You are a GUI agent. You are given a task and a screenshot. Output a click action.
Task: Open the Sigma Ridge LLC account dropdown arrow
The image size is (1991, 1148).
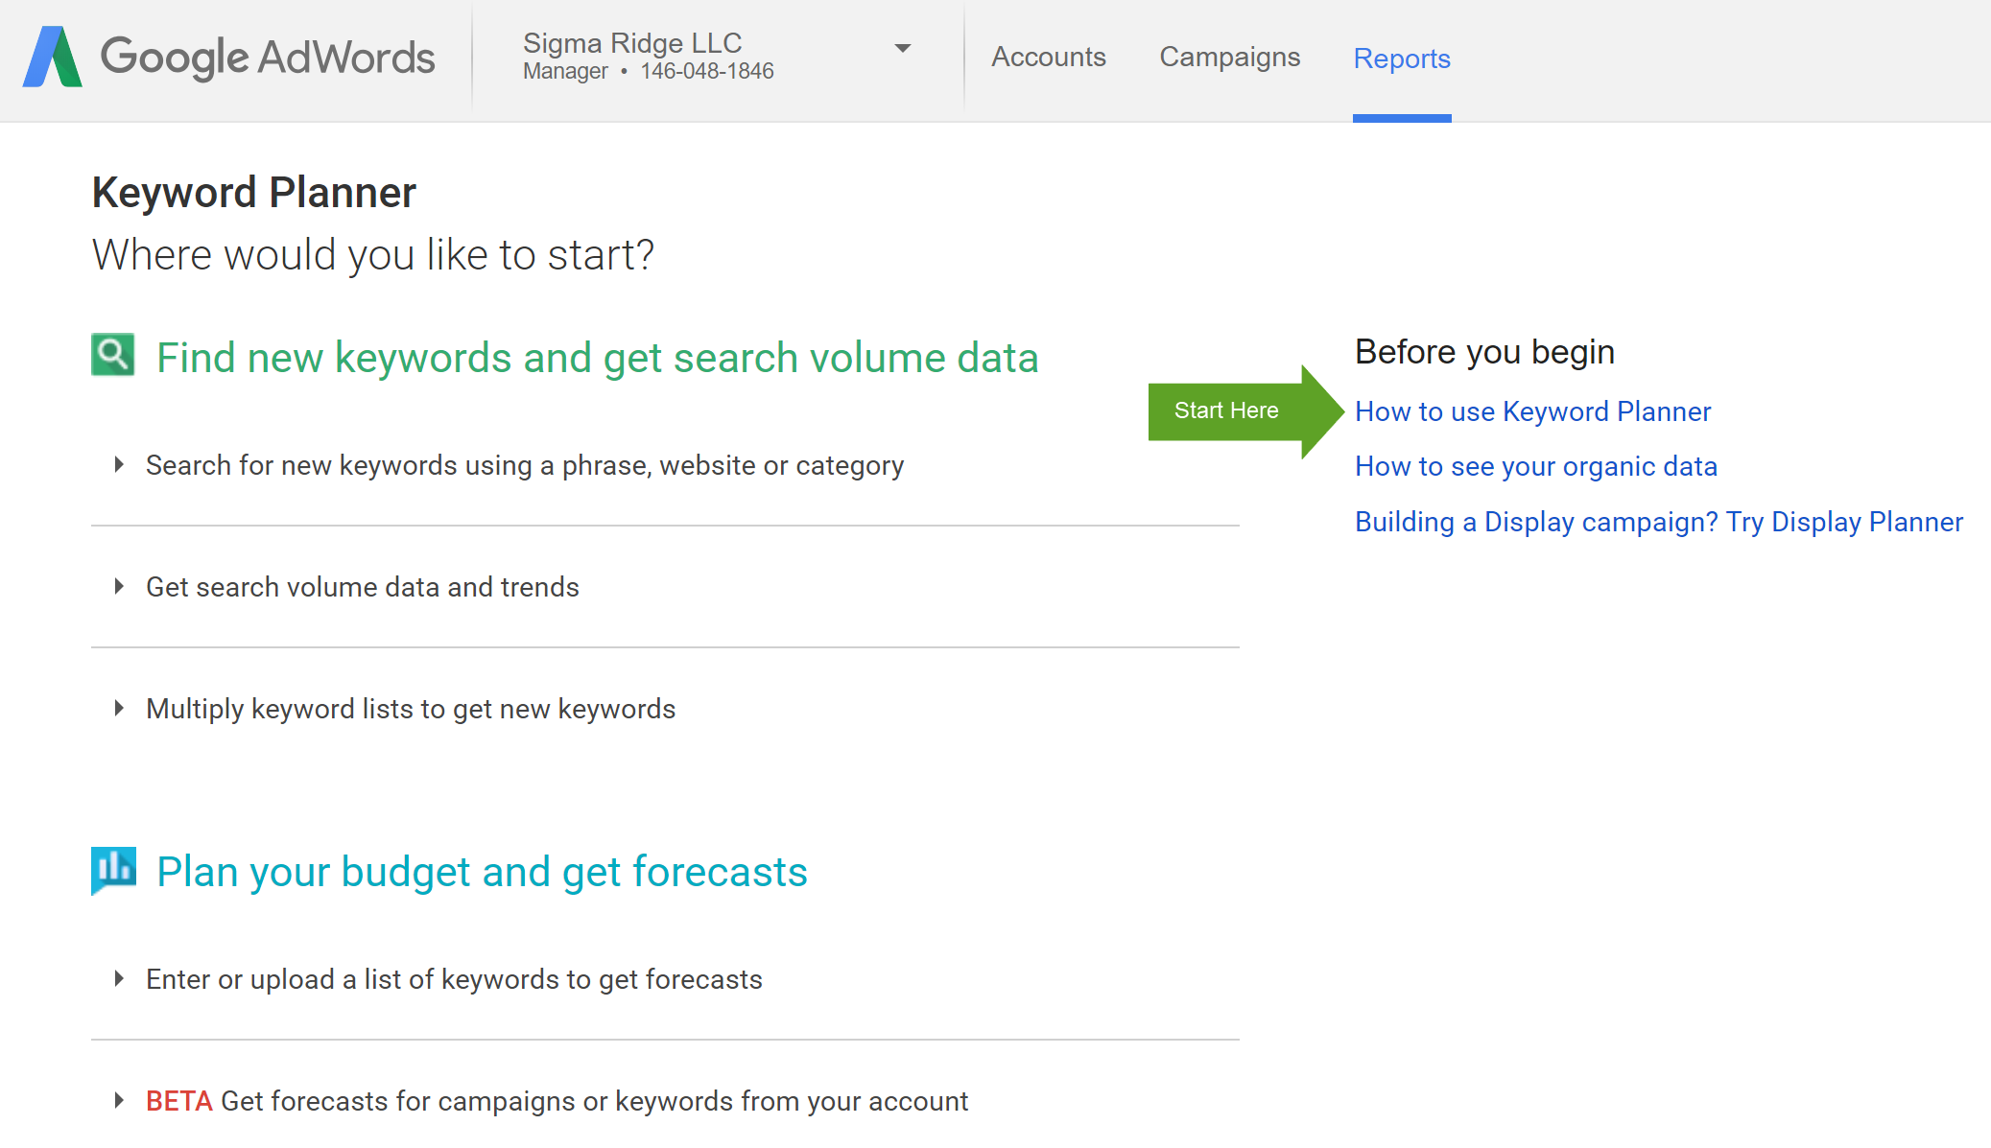pyautogui.click(x=902, y=48)
